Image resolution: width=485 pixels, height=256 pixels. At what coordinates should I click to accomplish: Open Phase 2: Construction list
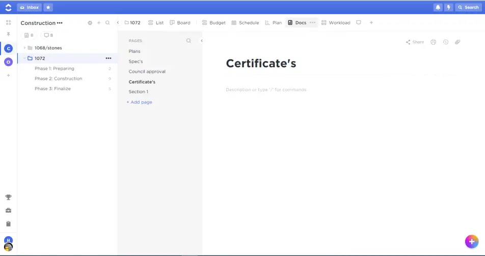click(x=58, y=78)
